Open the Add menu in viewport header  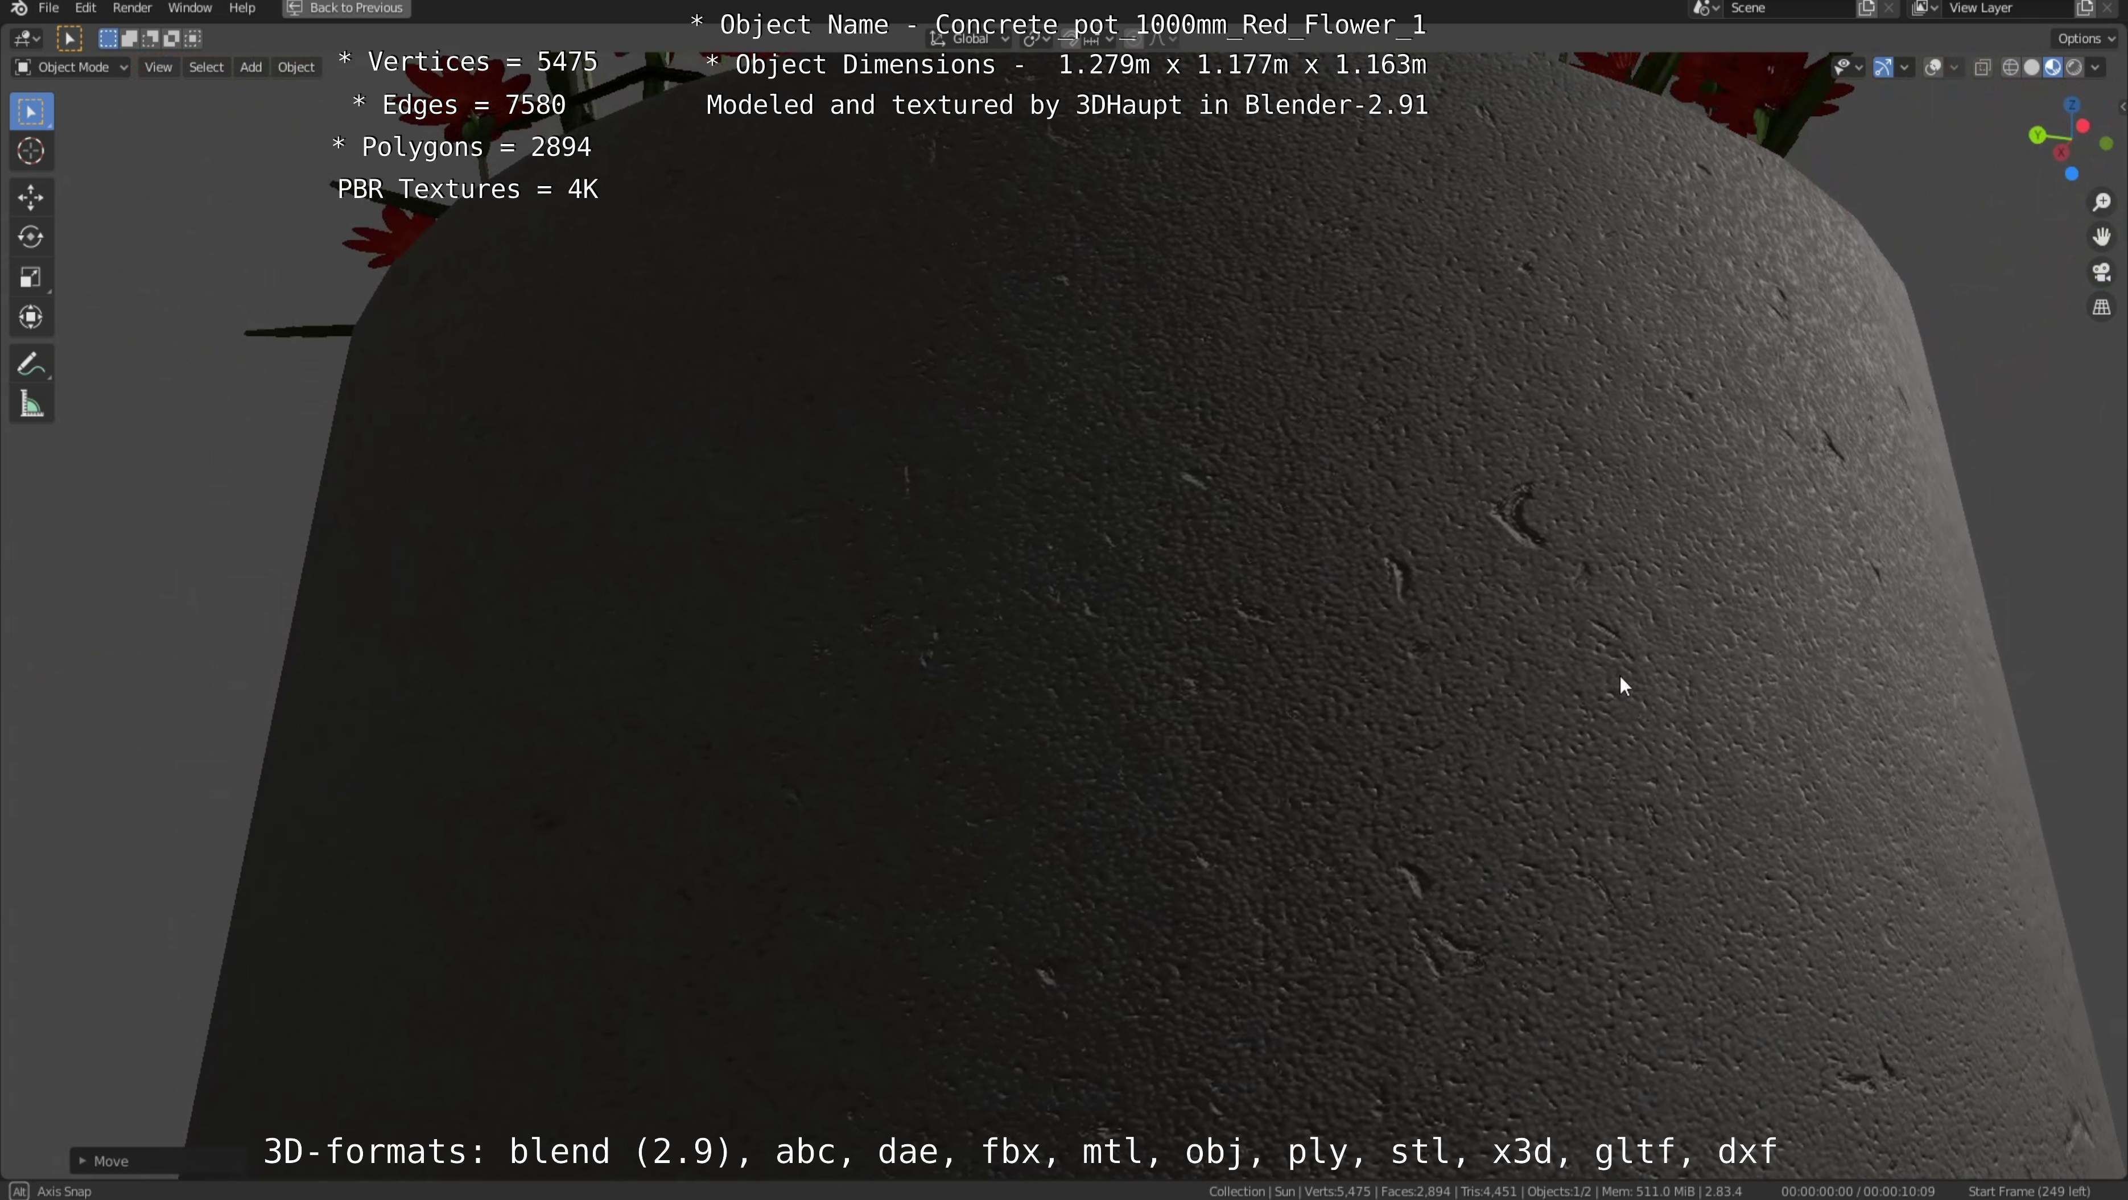[250, 68]
